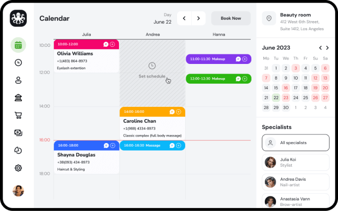
Task: Open the shopping cart sidebar icon
Action: pyautogui.click(x=18, y=115)
